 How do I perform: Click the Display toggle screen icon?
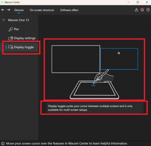click(x=10, y=47)
